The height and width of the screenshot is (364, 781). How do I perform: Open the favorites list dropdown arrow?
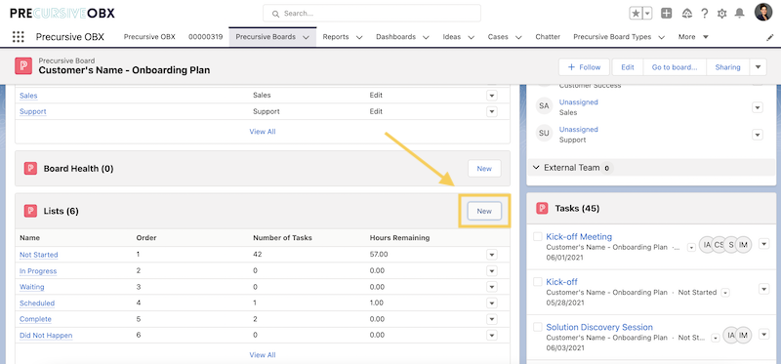647,14
